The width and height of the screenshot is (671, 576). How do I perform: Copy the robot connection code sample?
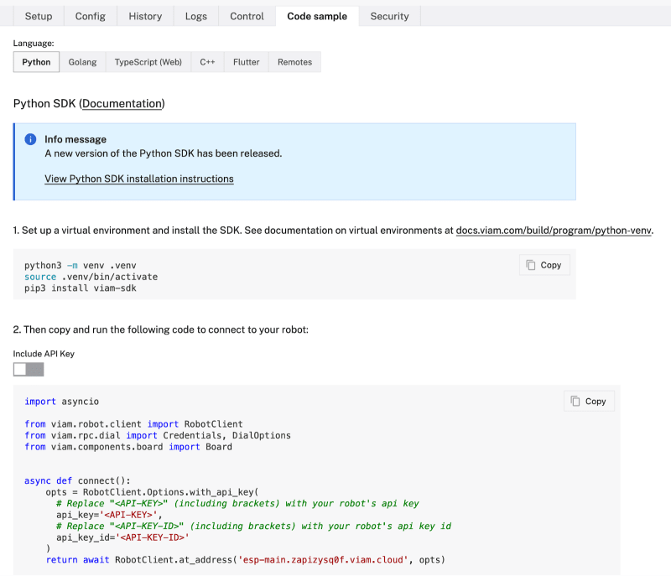coord(590,401)
